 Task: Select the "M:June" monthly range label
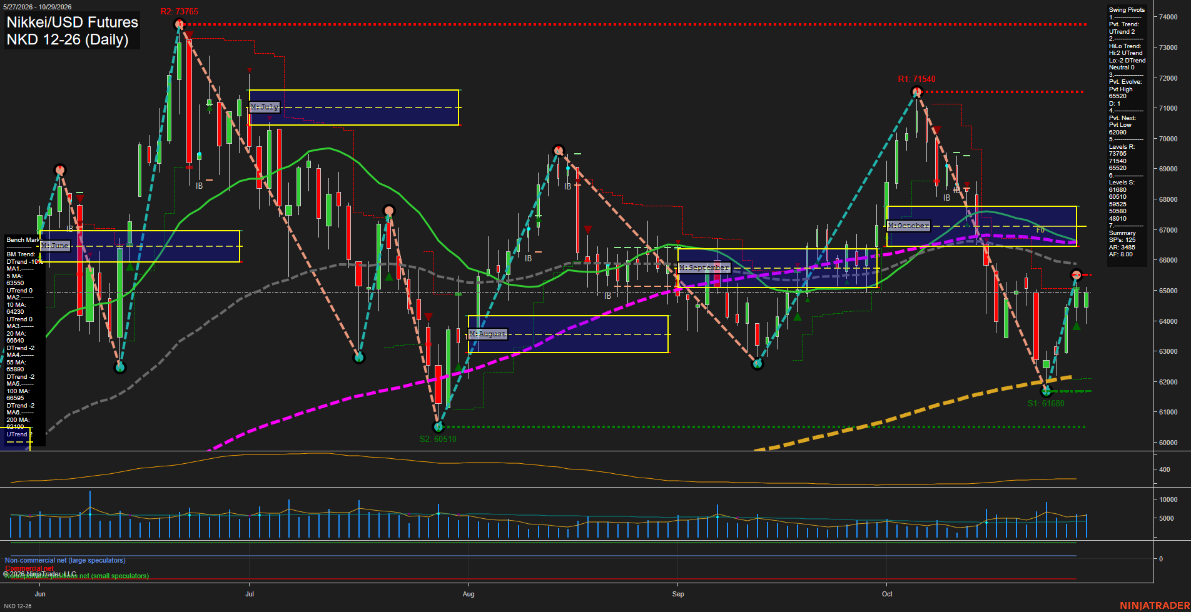[x=55, y=246]
